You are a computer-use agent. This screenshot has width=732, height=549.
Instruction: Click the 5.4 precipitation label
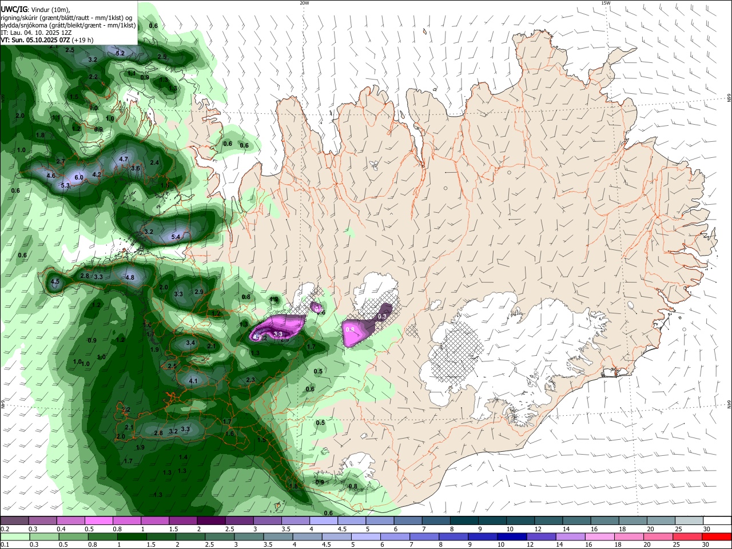tap(176, 237)
